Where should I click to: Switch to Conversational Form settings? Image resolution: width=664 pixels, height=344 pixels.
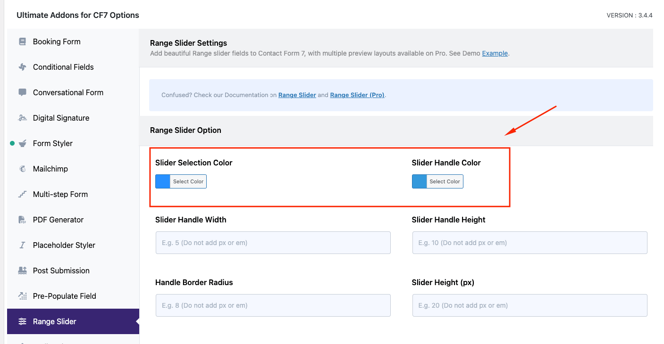coord(73,92)
